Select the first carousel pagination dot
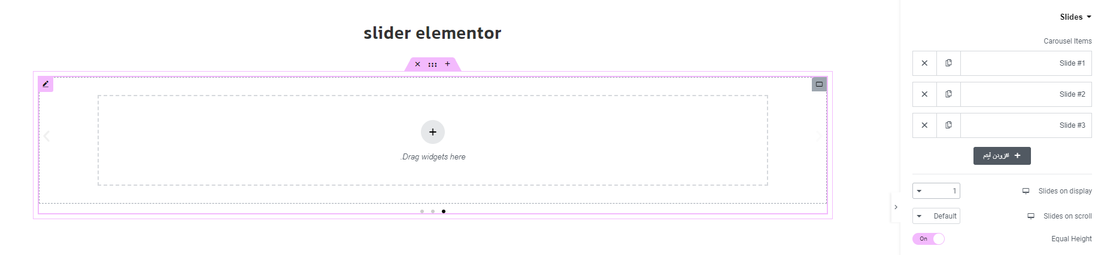Image resolution: width=1098 pixels, height=255 pixels. pyautogui.click(x=422, y=211)
